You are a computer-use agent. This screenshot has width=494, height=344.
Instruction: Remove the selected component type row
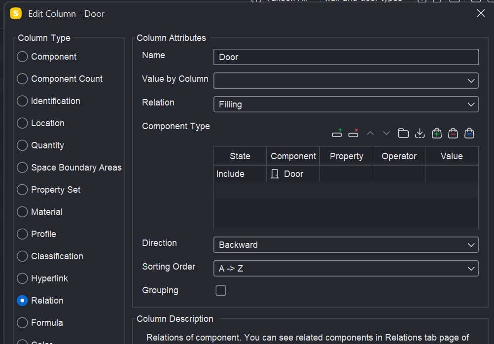click(x=353, y=133)
